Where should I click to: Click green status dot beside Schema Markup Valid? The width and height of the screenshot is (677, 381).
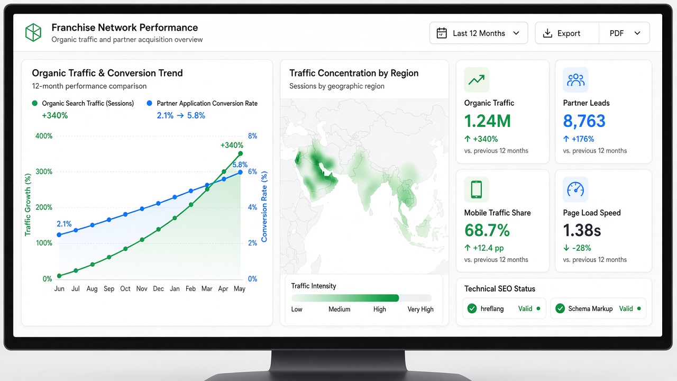[x=639, y=309]
